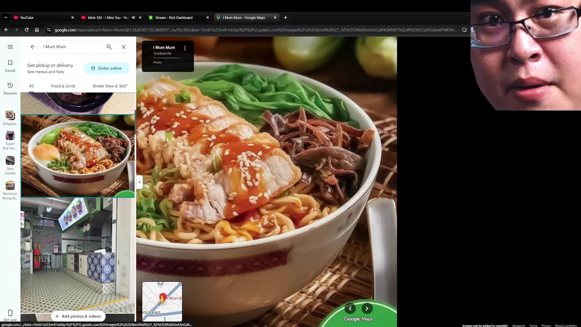Select the Food & drink photos tab
Screen dimensions: 581x327
(x=63, y=86)
